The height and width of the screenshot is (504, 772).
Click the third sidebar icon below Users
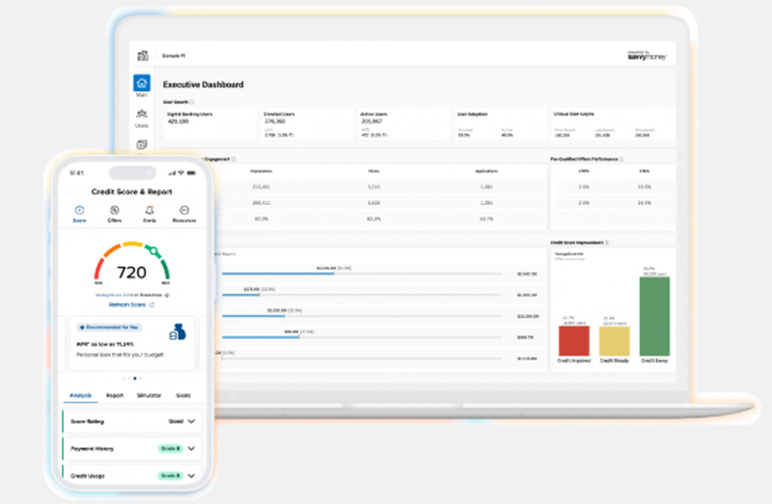pos(141,145)
